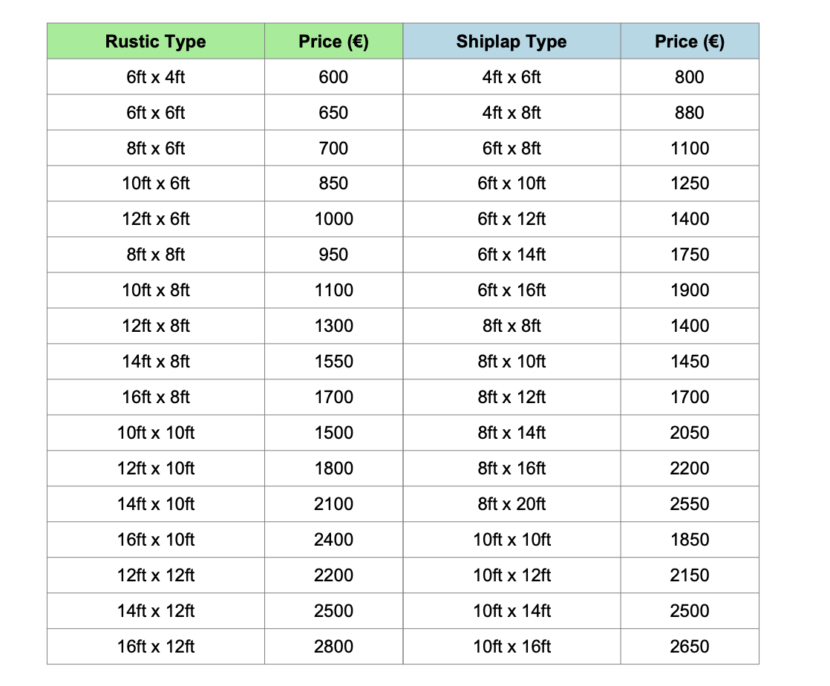Click the 950 price cell
The height and width of the screenshot is (686, 830).
333,255
